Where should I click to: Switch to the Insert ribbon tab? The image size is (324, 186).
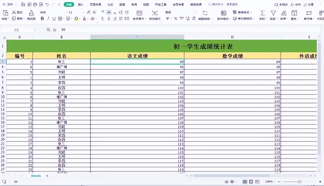(81, 5)
